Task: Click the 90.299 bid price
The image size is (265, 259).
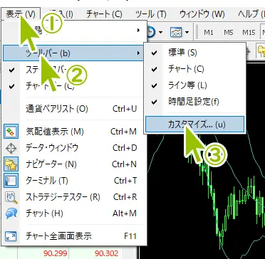Action: point(56,253)
